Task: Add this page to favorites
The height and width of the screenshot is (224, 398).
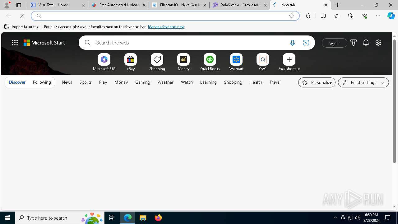Action: pyautogui.click(x=292, y=16)
